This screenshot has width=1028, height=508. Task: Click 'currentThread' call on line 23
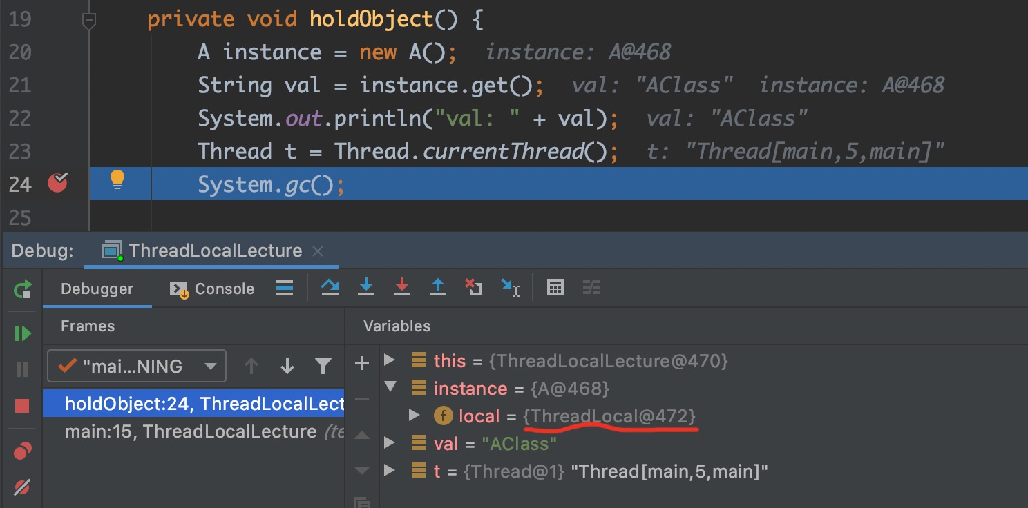504,151
